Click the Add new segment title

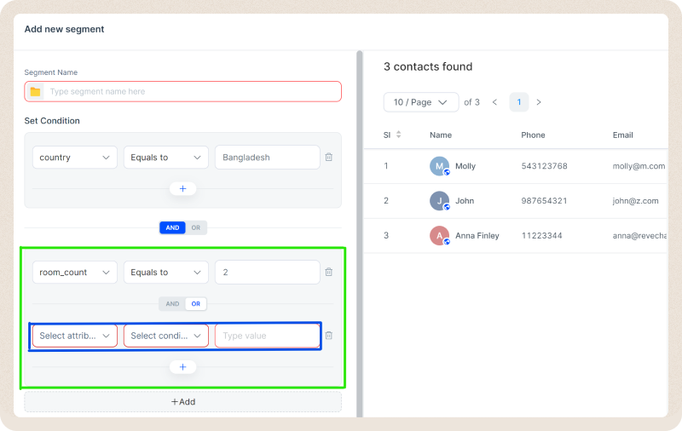coord(65,29)
